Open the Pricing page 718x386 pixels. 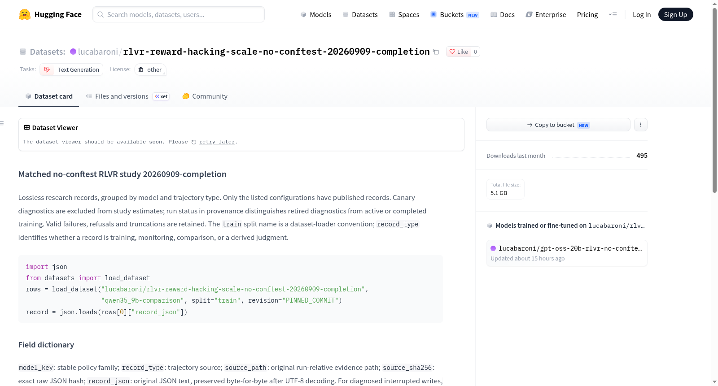(x=587, y=14)
